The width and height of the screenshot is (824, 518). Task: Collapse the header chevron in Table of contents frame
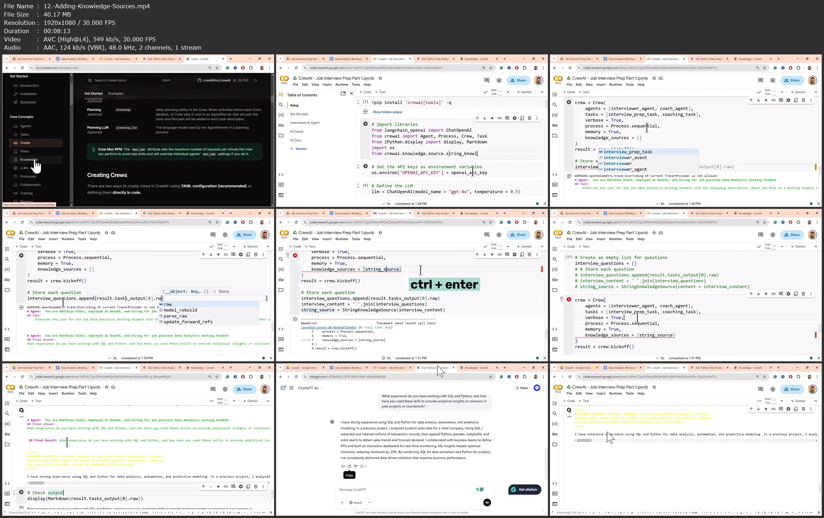click(542, 92)
